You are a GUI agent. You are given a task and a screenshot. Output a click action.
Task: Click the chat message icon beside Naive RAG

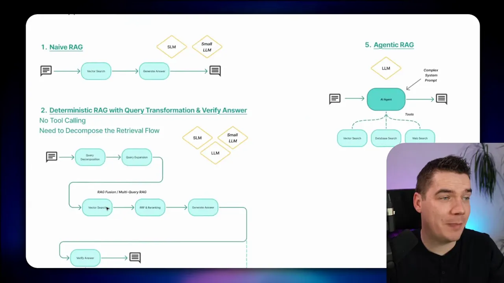click(46, 71)
